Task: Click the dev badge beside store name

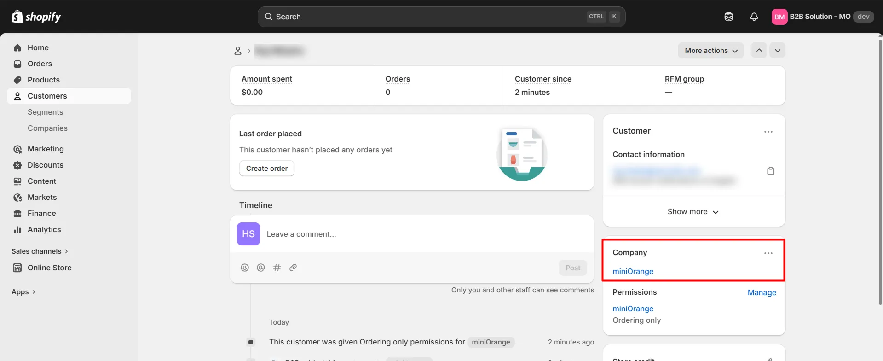Action: coord(864,17)
